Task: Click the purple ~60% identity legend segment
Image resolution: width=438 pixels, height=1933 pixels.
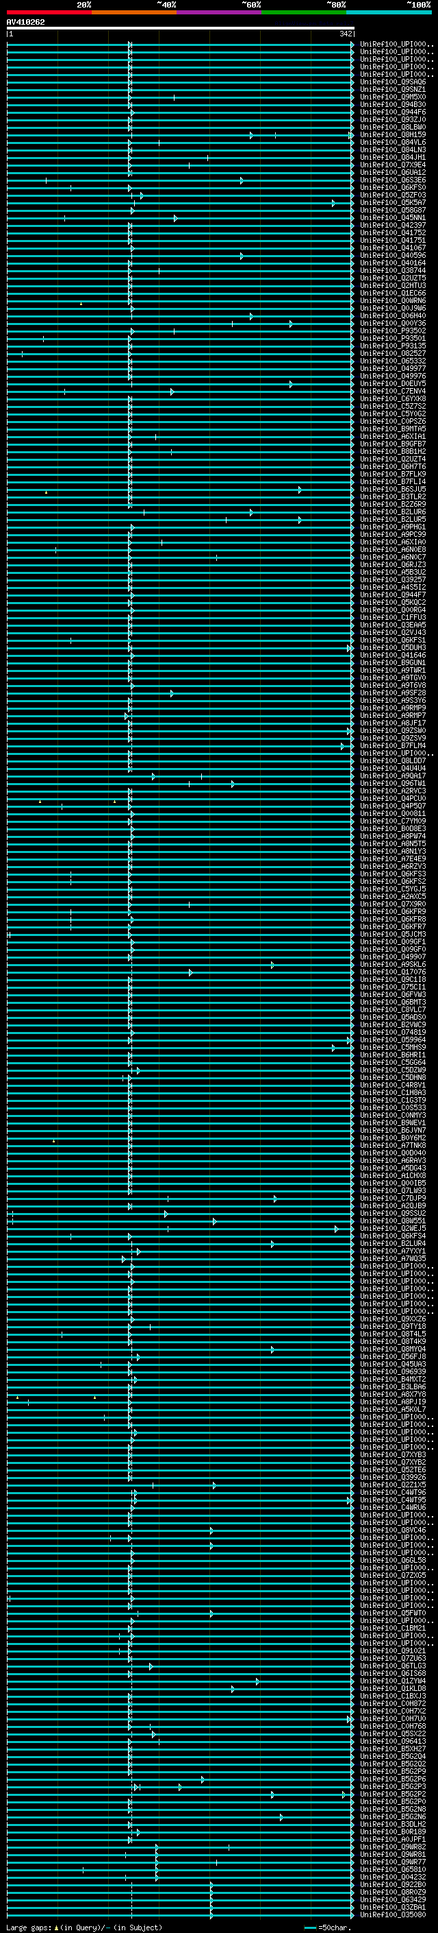Action: point(218,12)
